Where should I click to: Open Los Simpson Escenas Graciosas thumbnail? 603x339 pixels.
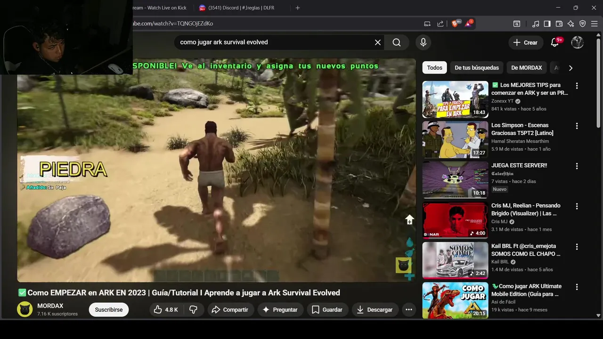(455, 139)
